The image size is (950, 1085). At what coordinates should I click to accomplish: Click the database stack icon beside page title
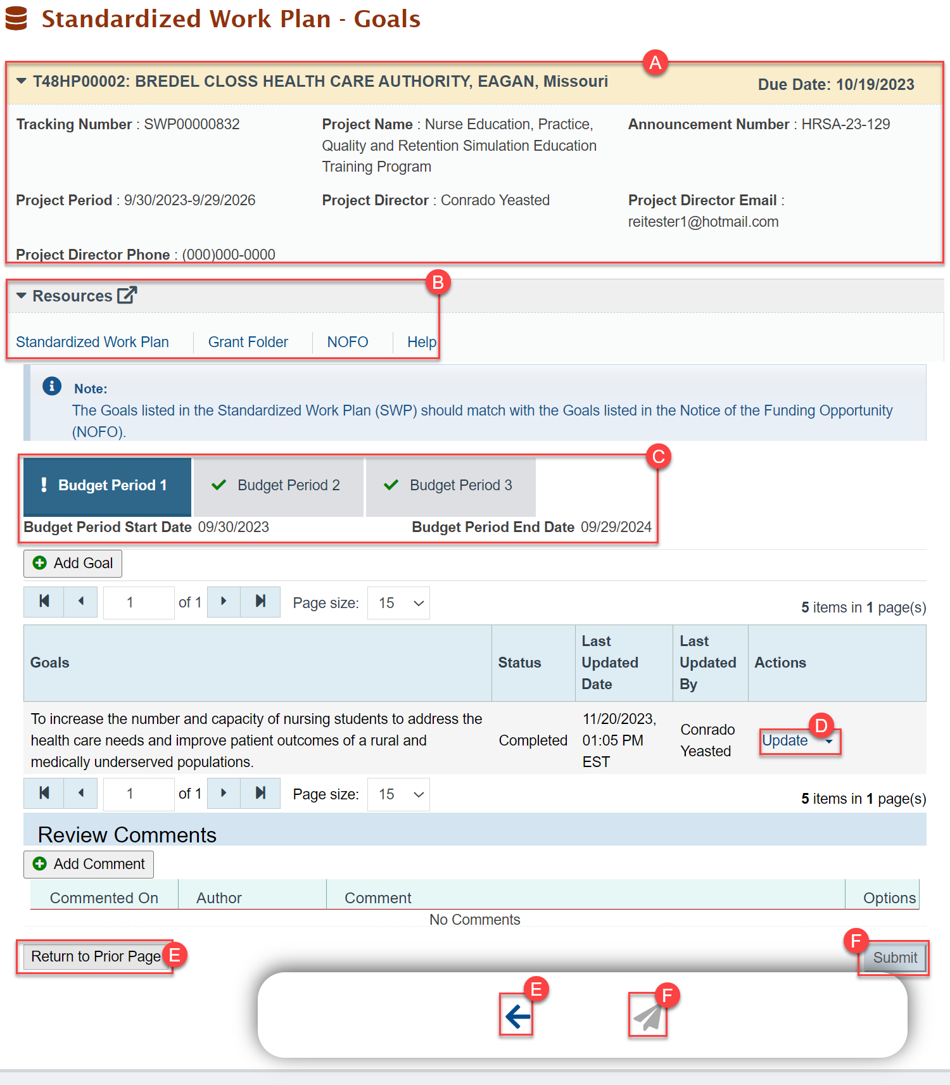[x=16, y=18]
